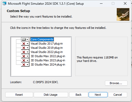Viewport: 132px width, 102px height.
Task: Select 3D Studio Max 2023 plug-in label
Action: click(48, 60)
